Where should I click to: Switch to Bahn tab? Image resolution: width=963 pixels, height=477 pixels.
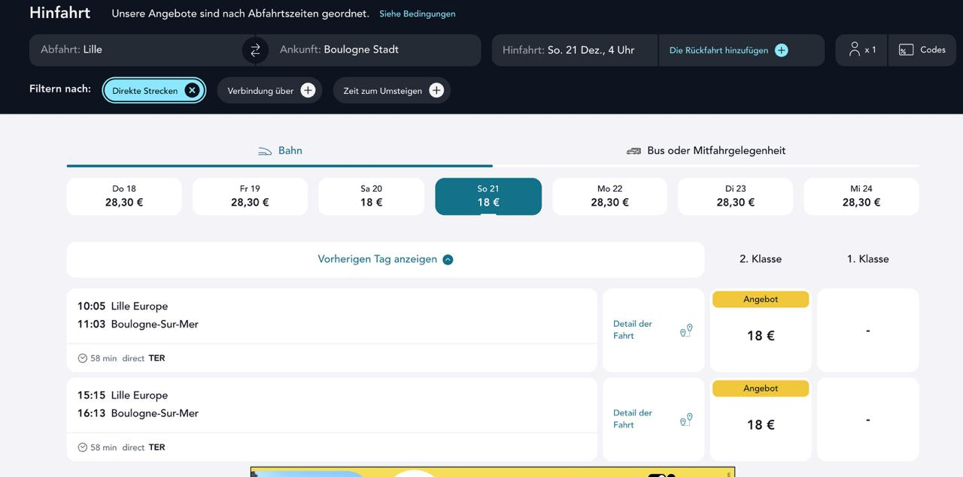[280, 151]
